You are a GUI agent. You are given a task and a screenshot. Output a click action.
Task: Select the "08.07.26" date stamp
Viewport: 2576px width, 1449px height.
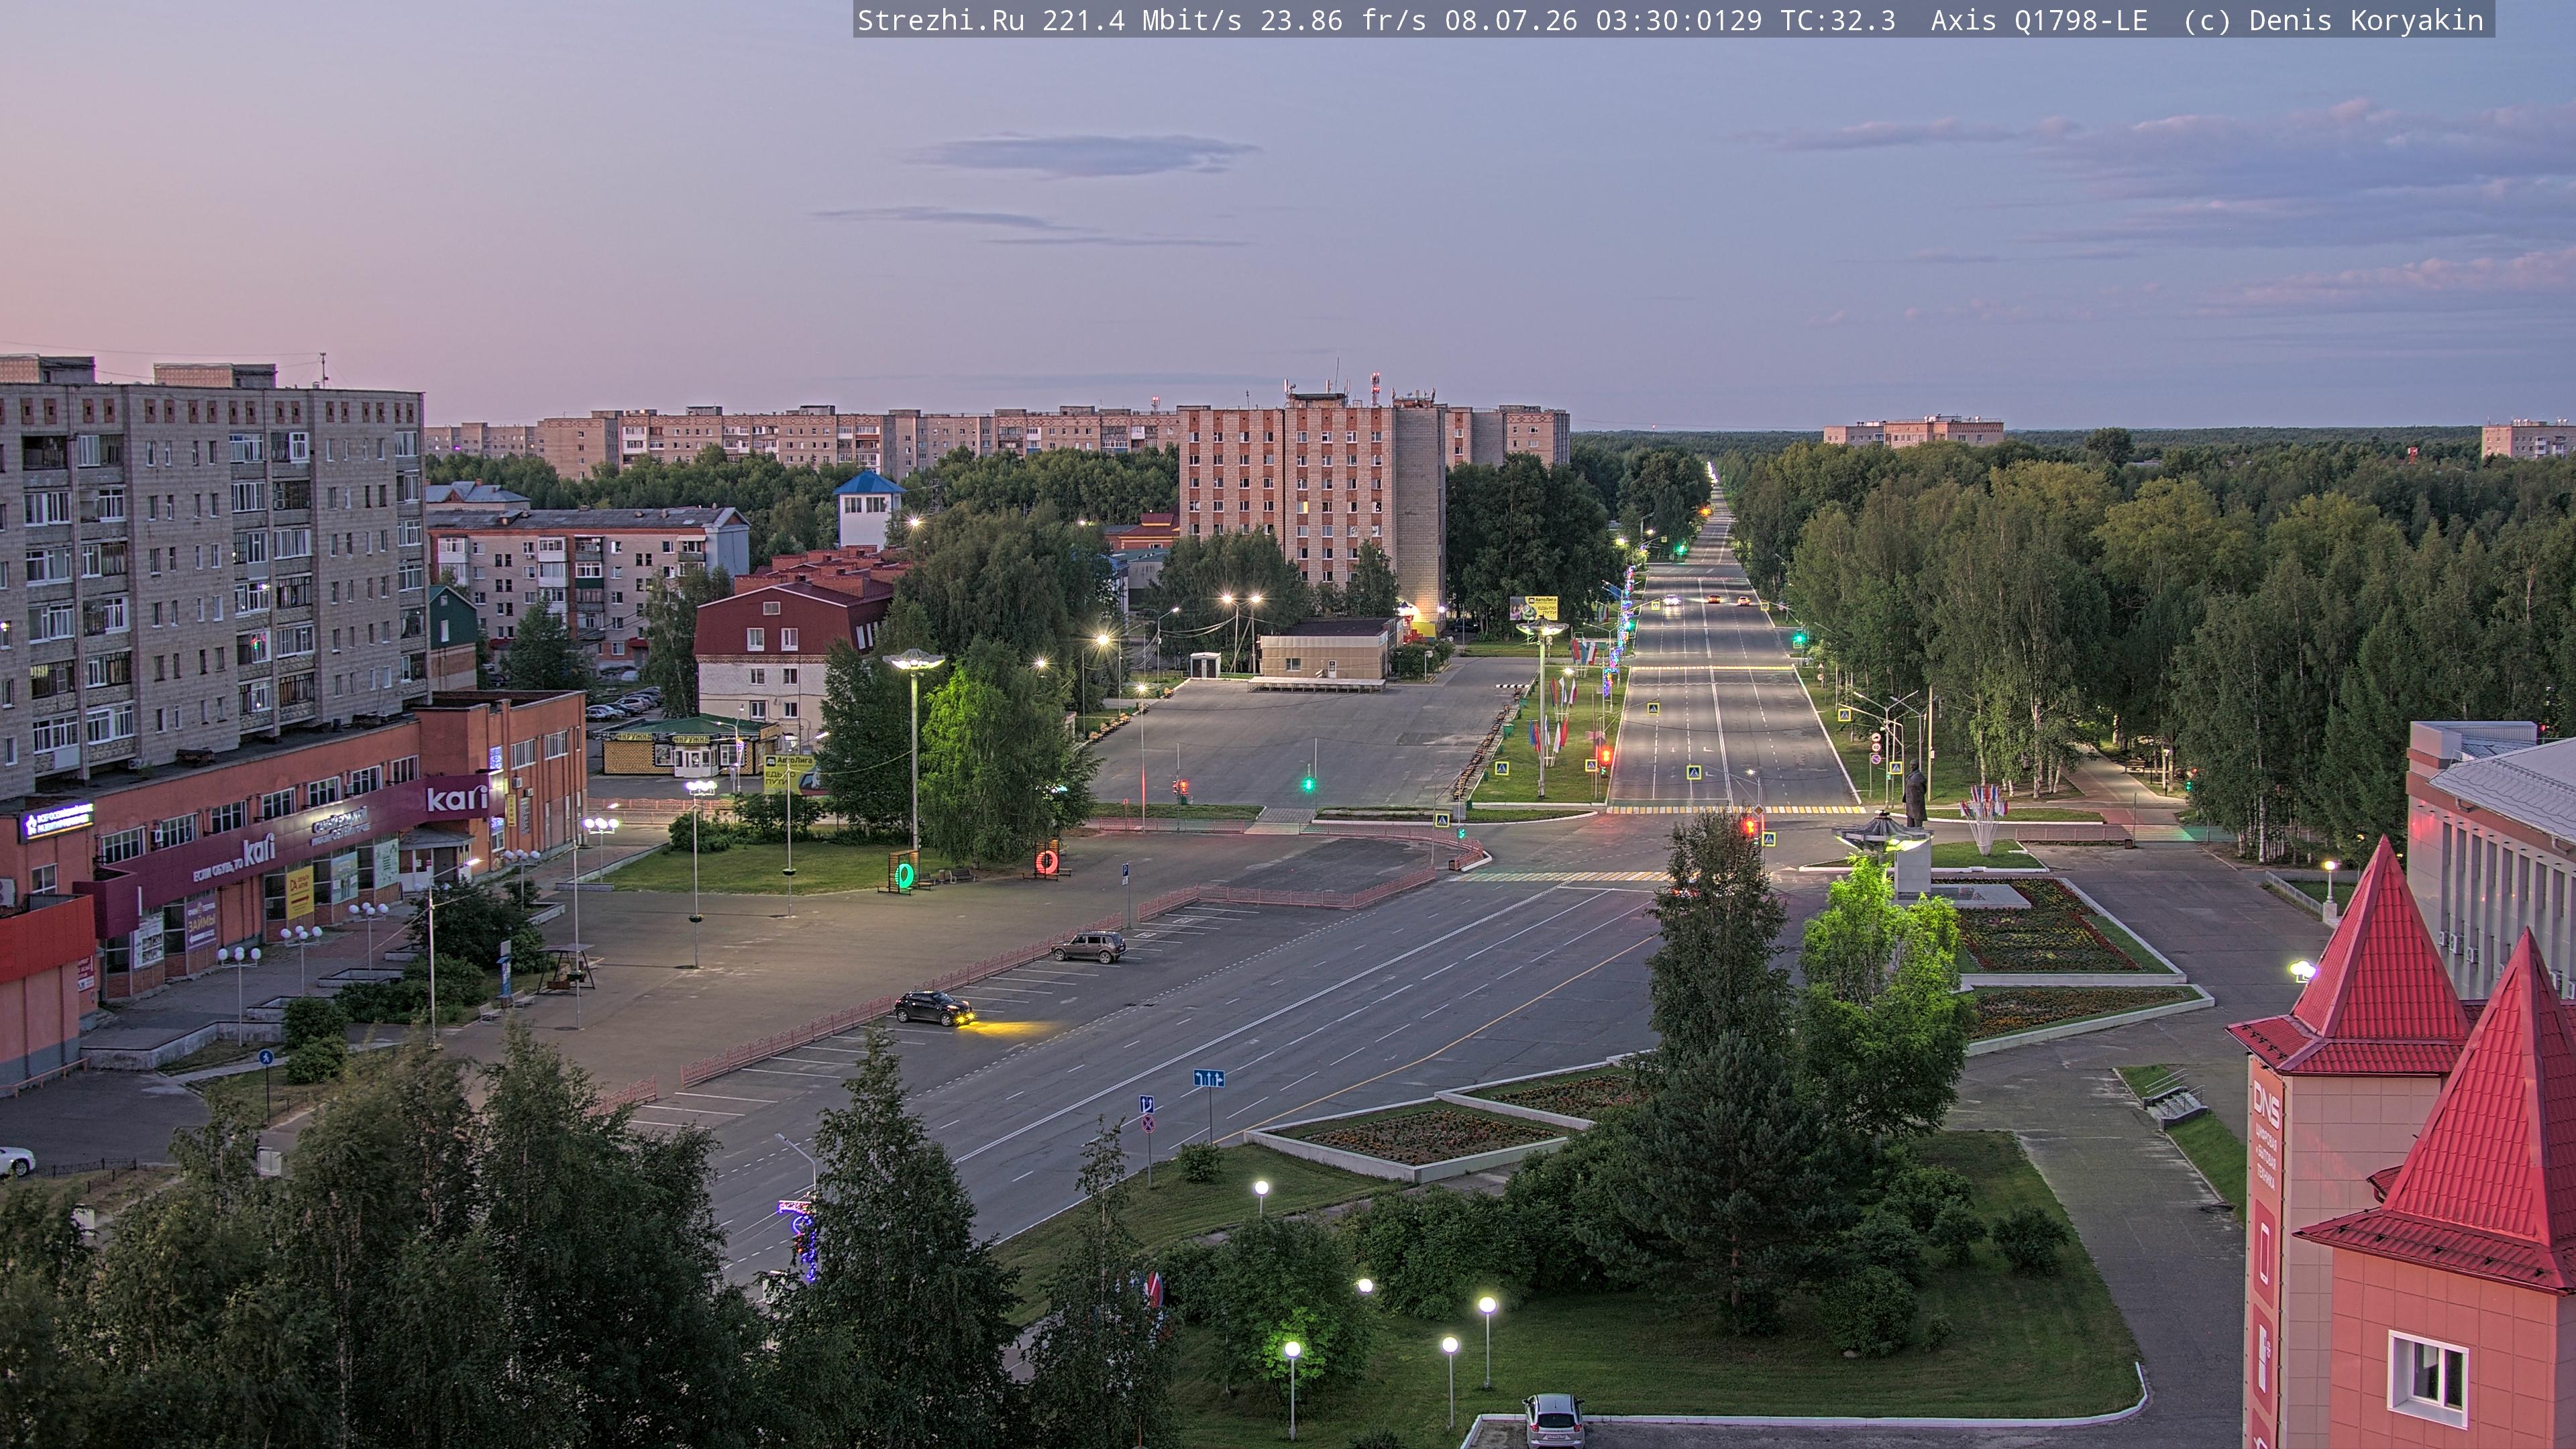(x=1511, y=20)
